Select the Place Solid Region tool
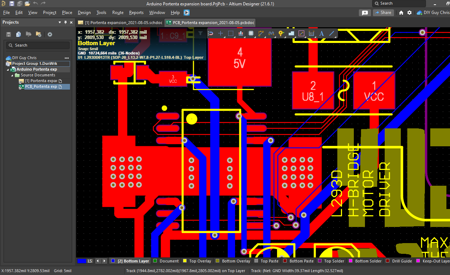The width and height of the screenshot is (450, 275). [x=291, y=33]
